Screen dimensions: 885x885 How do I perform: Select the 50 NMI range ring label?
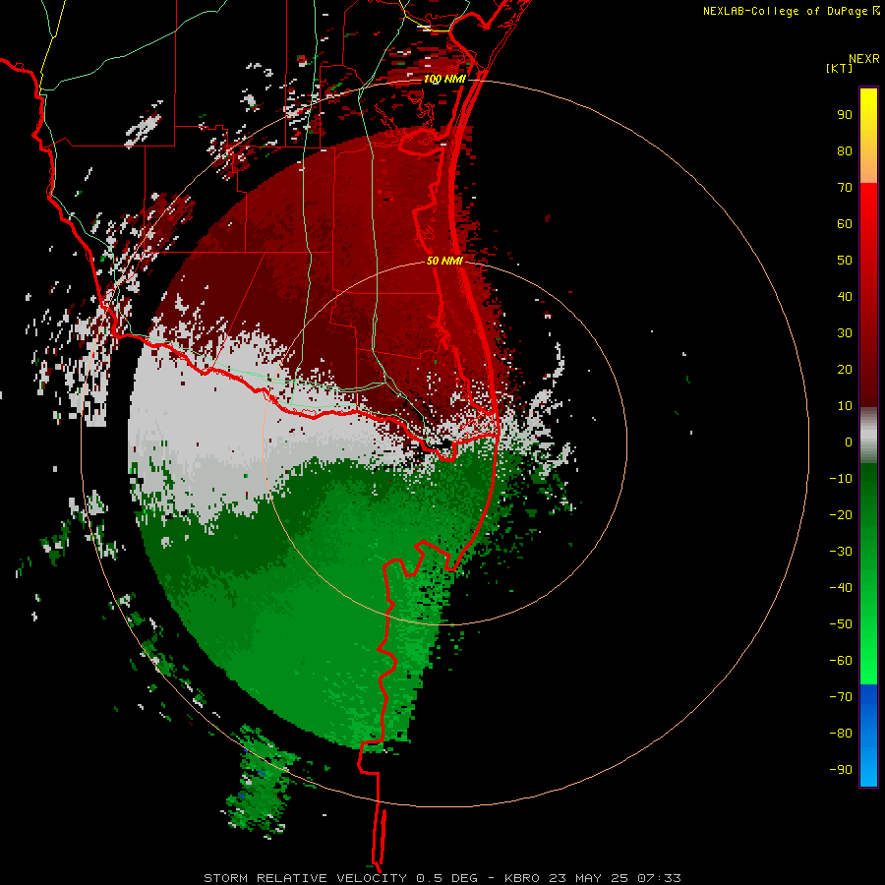[x=444, y=261]
